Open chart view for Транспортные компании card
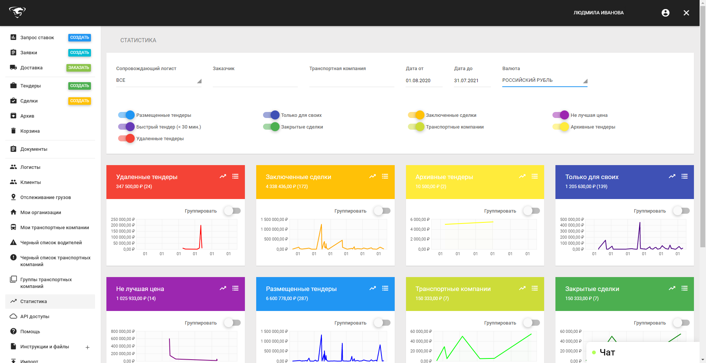This screenshot has width=706, height=363. coord(522,288)
